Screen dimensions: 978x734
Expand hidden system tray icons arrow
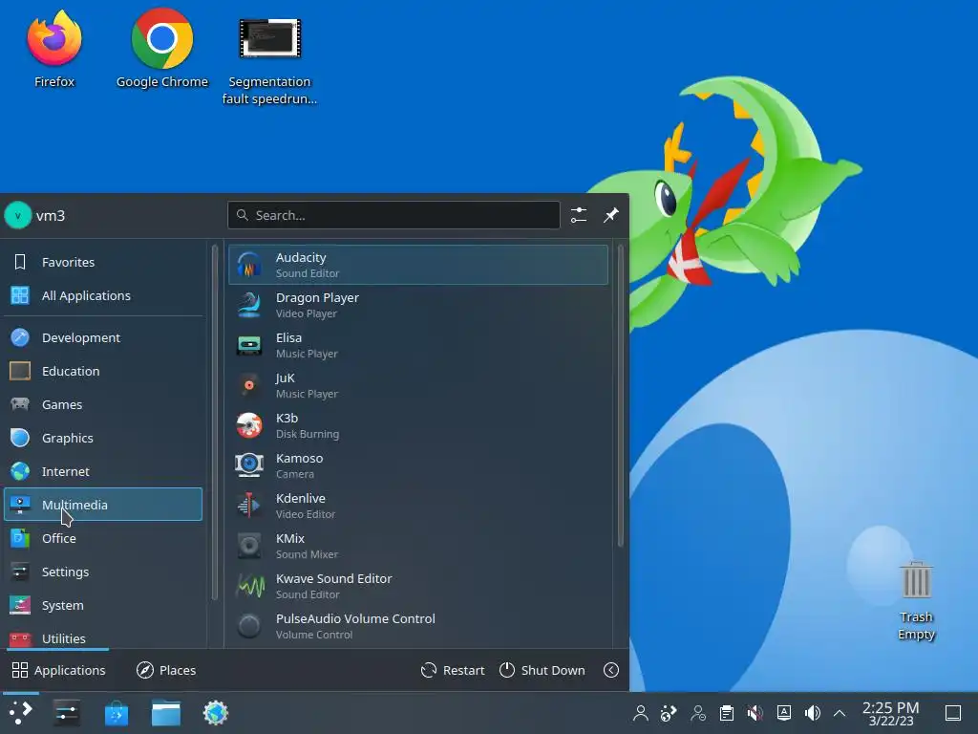840,713
